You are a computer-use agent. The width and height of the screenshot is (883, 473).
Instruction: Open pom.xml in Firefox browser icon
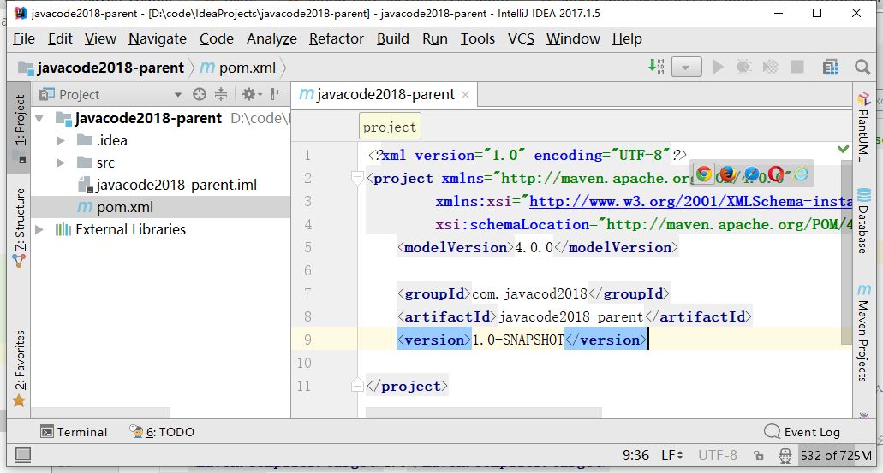click(x=728, y=174)
